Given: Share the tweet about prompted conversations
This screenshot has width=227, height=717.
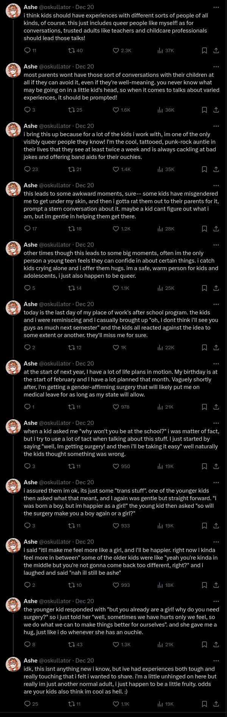Looking at the screenshot, I should (216, 110).
